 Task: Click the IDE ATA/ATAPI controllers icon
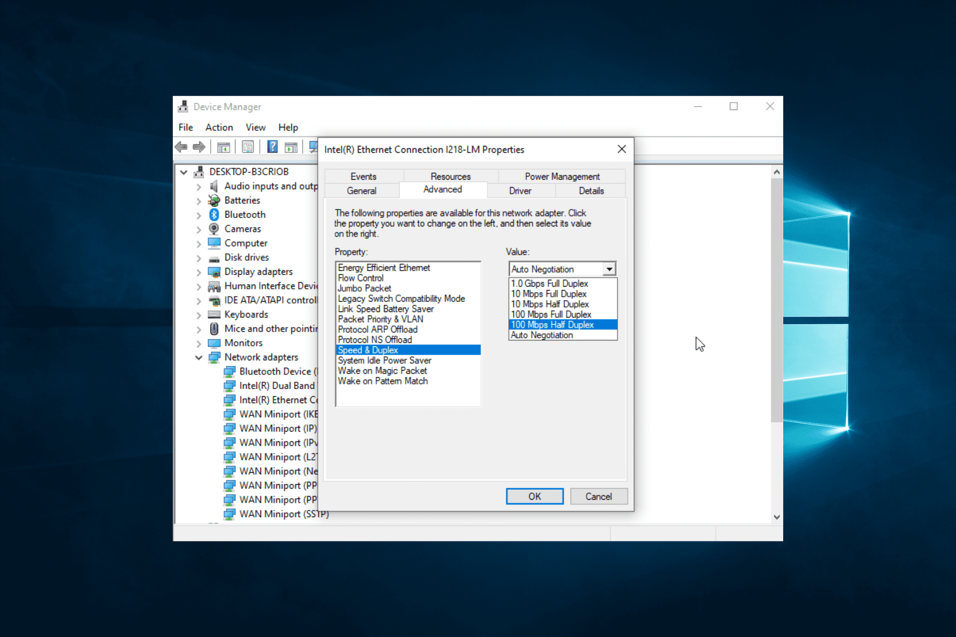(x=214, y=301)
